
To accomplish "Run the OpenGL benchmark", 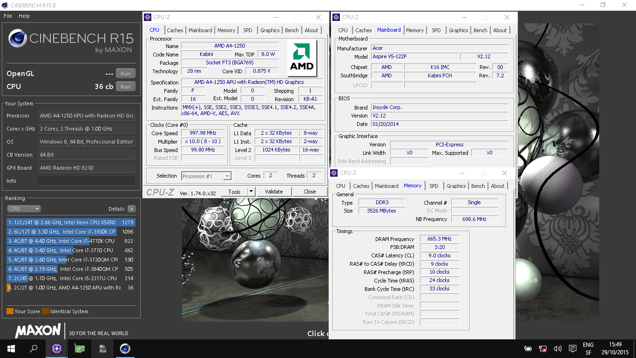I will pos(125,74).
